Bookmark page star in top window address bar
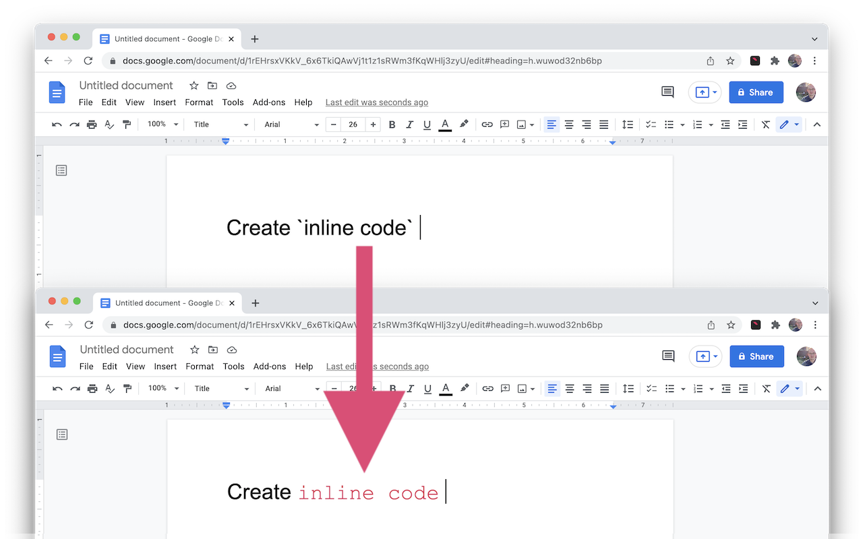This screenshot has width=863, height=539. 730,61
